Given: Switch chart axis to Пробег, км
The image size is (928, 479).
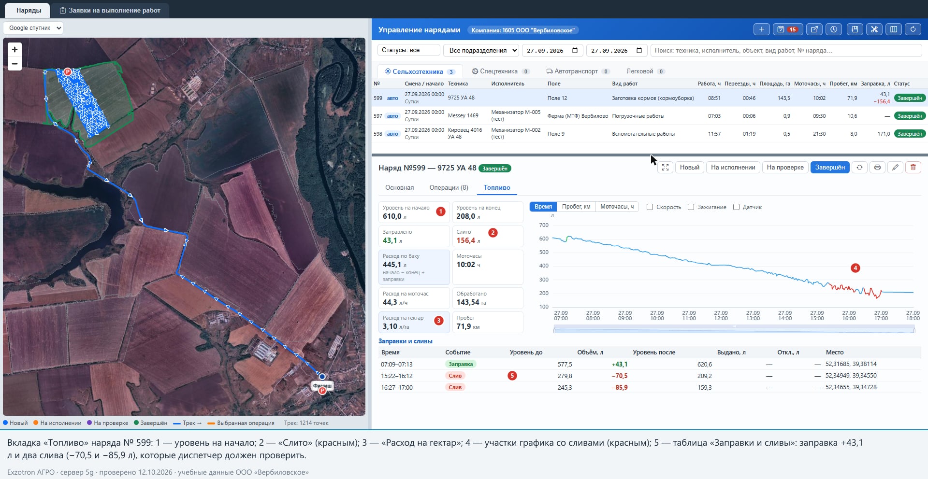Looking at the screenshot, I should click(x=576, y=207).
